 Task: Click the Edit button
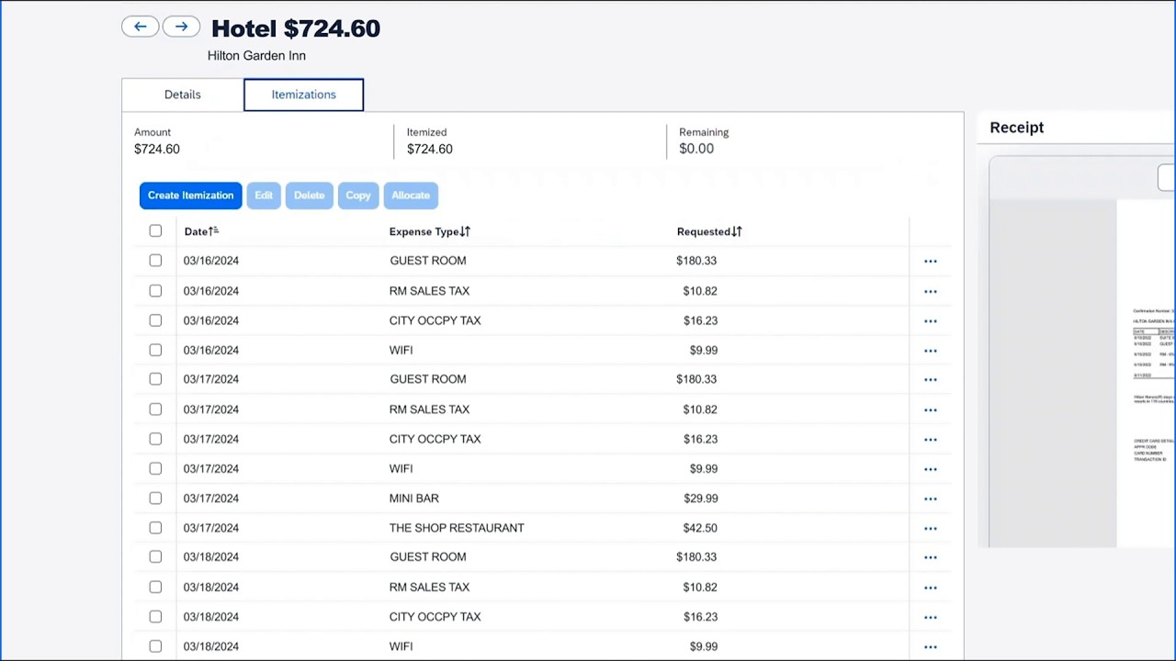pos(264,196)
